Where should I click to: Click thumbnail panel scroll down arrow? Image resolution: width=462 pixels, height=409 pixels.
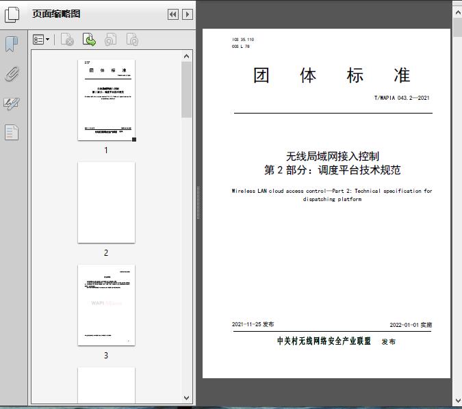click(x=186, y=398)
